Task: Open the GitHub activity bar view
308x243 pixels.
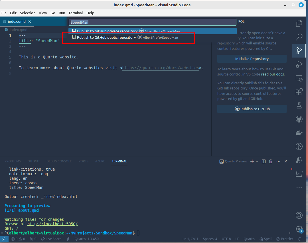Action: coord(299,119)
